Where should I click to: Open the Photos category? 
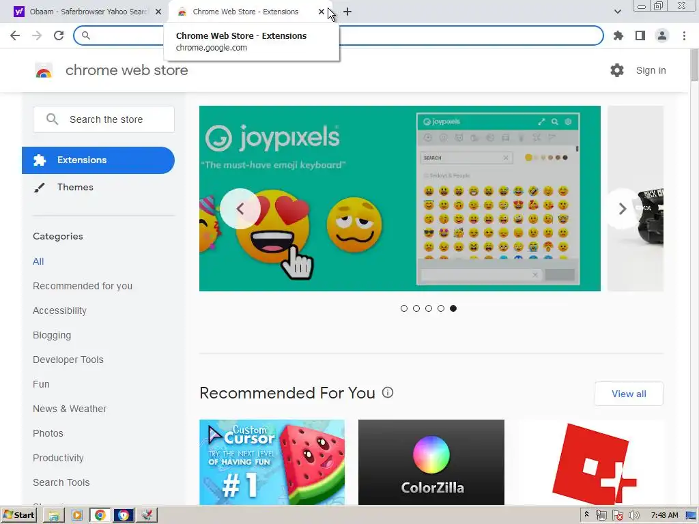(48, 433)
